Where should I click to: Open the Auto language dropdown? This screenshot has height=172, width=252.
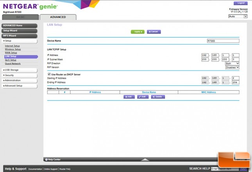(x=238, y=16)
